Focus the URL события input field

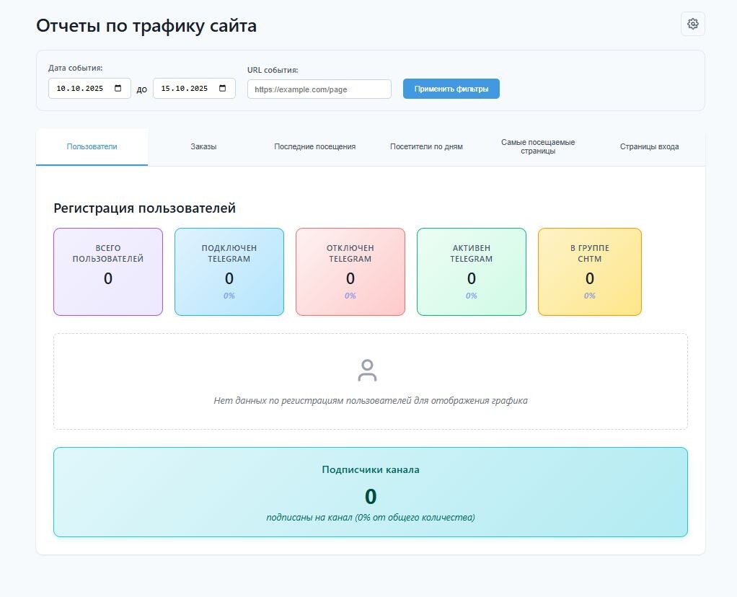pos(319,89)
